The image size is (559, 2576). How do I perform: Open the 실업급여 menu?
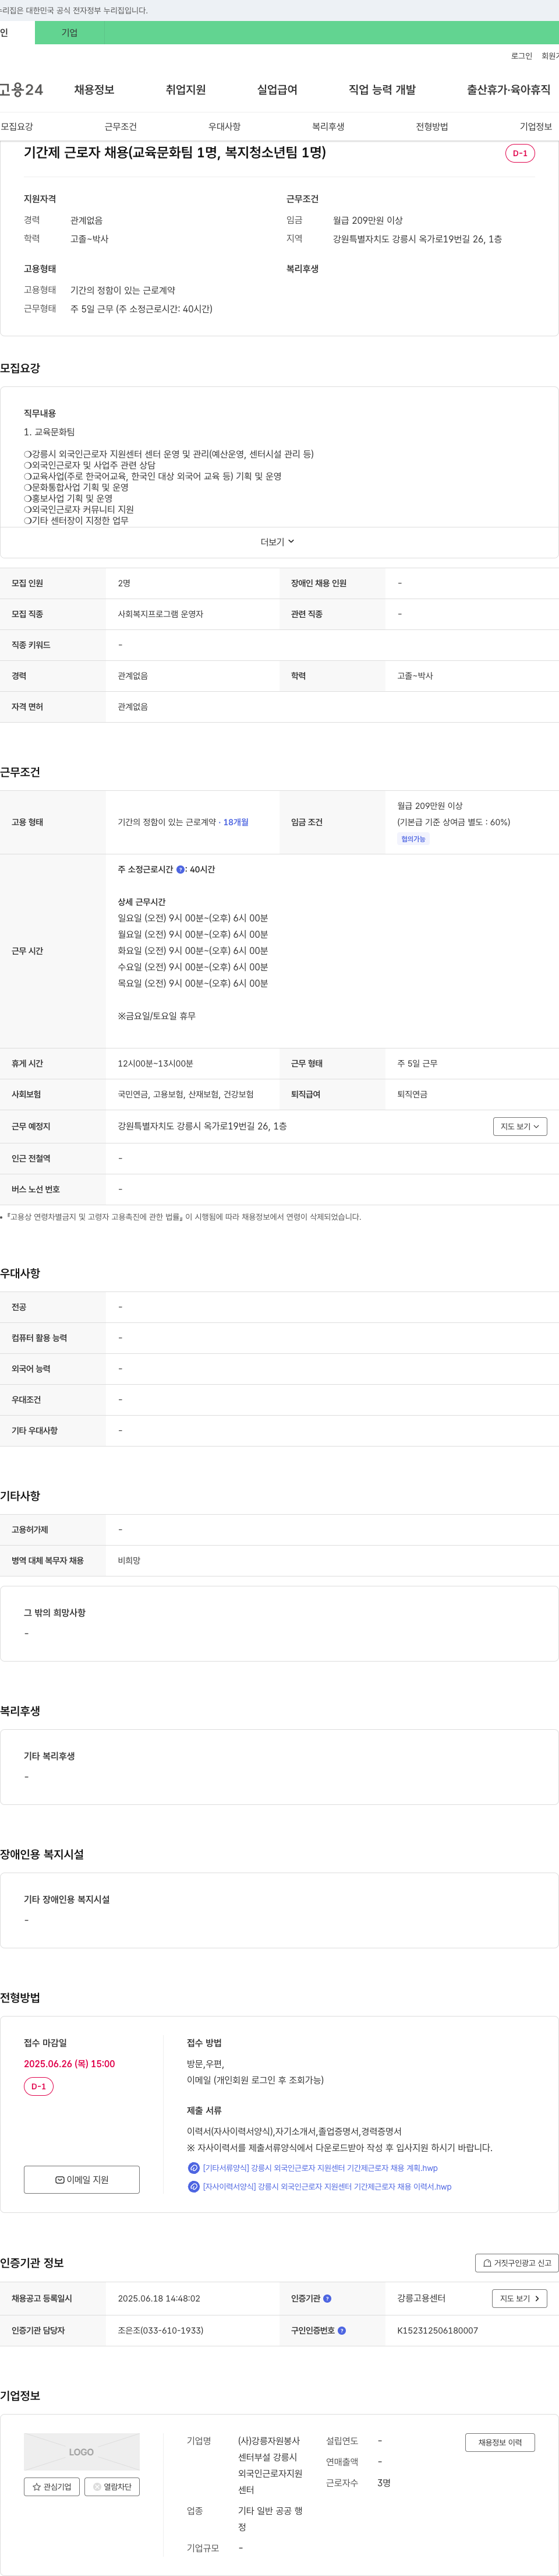(x=277, y=90)
